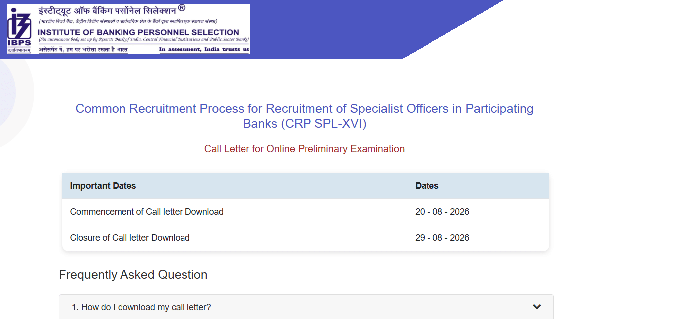This screenshot has height=319, width=673.
Task: Click 'Closure of Call letter Download' row
Action: coord(306,238)
